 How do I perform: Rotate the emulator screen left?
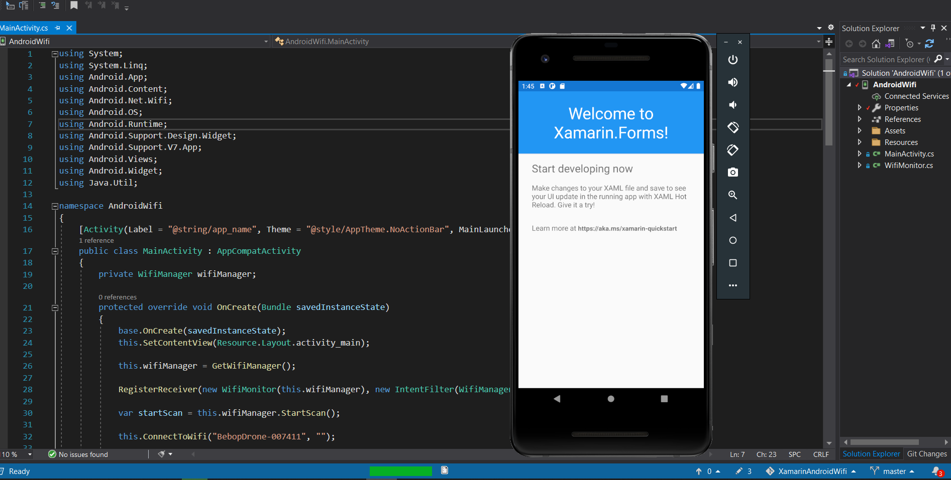point(733,127)
